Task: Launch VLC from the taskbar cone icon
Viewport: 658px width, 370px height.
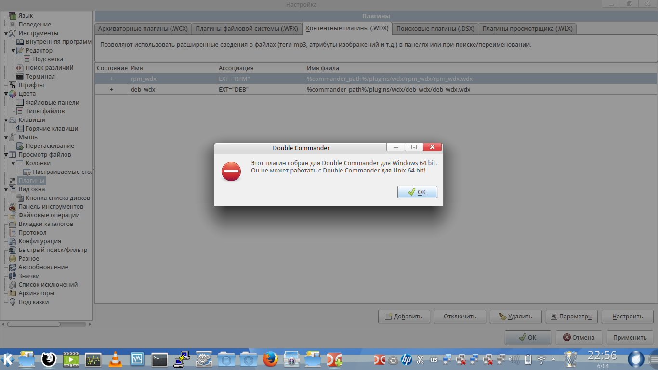Action: (115, 359)
